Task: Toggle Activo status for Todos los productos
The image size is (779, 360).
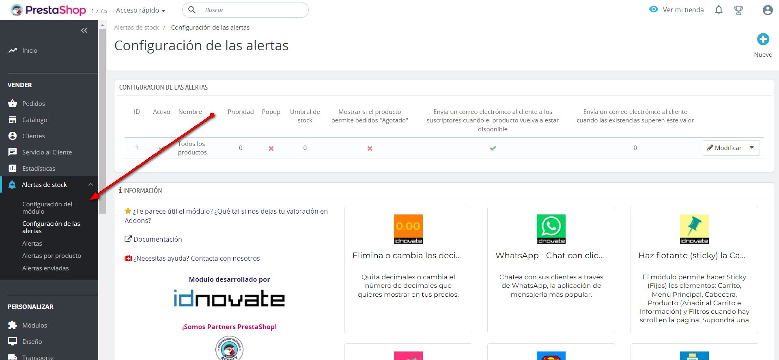Action: click(x=161, y=148)
